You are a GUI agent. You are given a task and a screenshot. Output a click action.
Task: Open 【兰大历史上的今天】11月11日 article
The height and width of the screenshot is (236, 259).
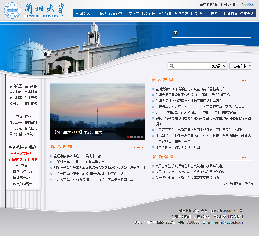[178, 148]
